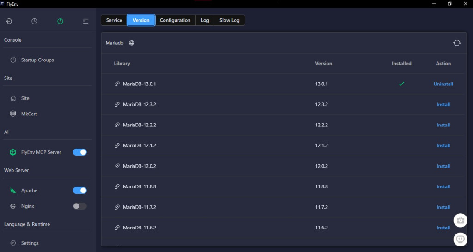Viewport: 473px width, 252px height.
Task: Install MariaDB-12.2.2
Action: [x=443, y=125]
